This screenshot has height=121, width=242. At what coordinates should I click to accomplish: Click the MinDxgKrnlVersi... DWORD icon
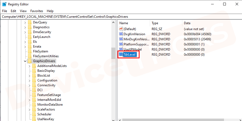point(121,39)
